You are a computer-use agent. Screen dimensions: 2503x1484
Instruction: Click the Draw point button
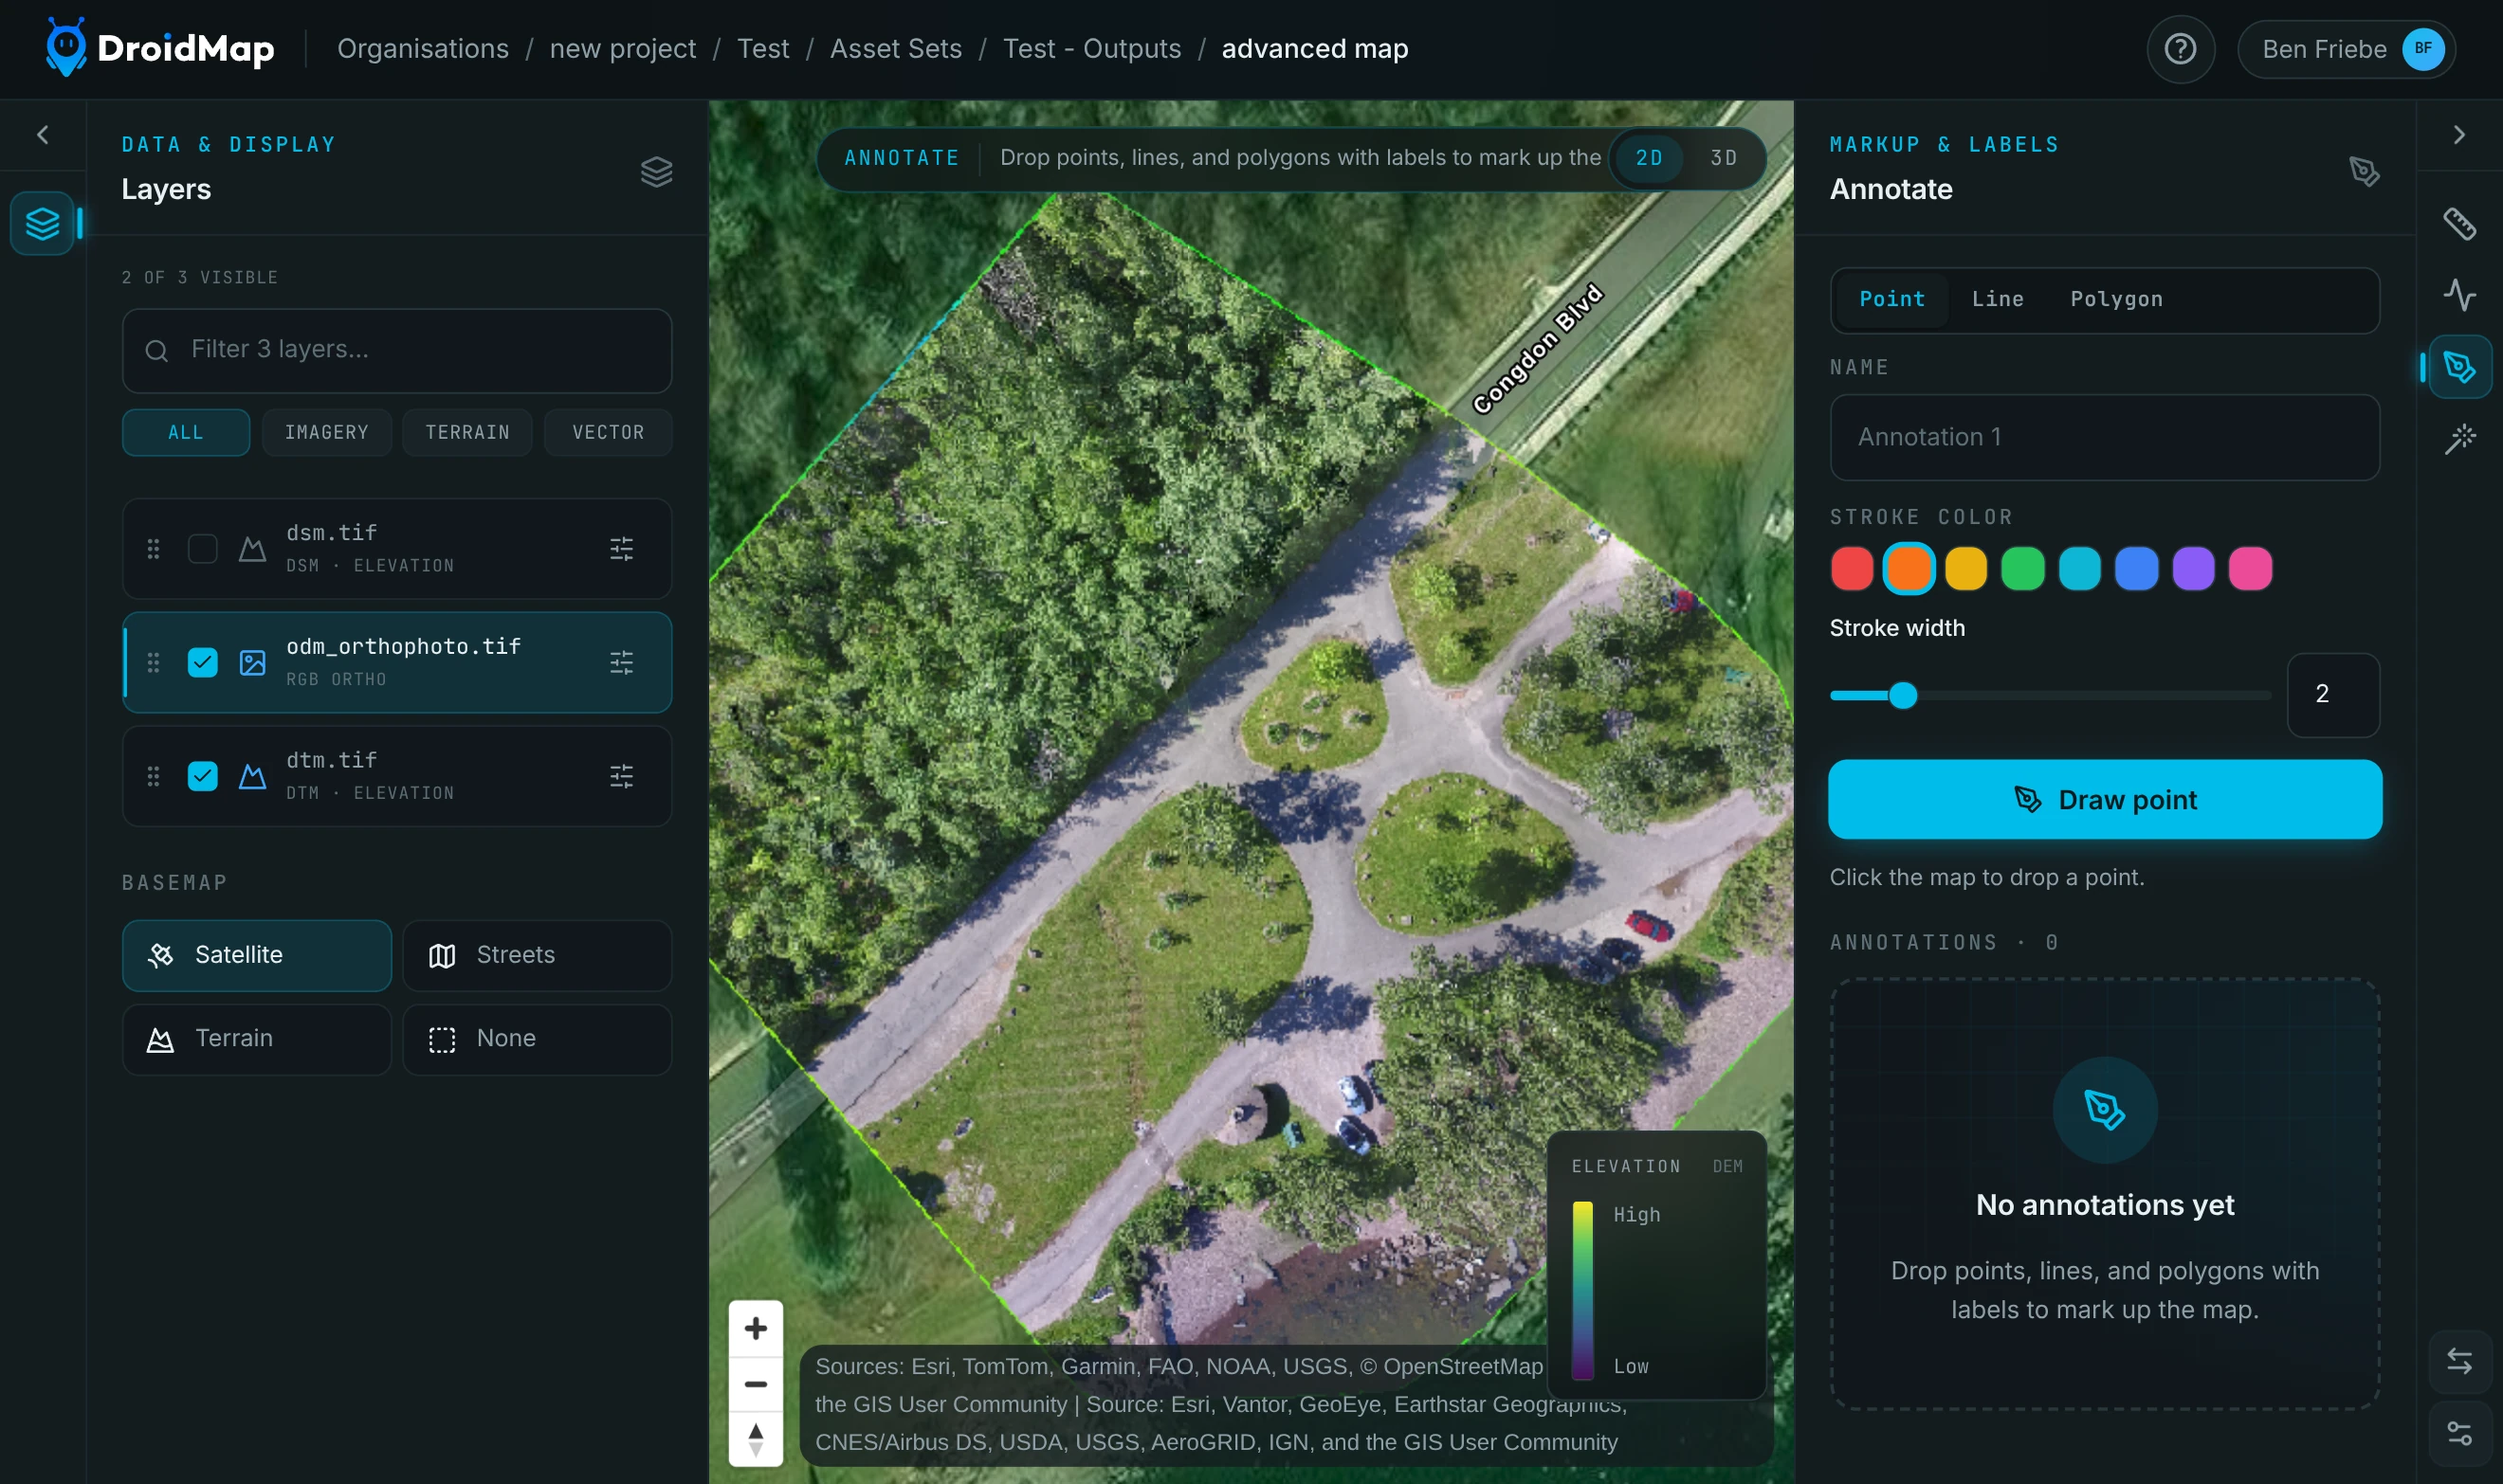(2105, 800)
